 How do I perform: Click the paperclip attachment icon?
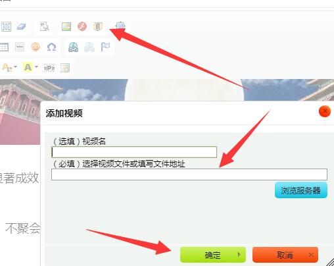click(98, 26)
